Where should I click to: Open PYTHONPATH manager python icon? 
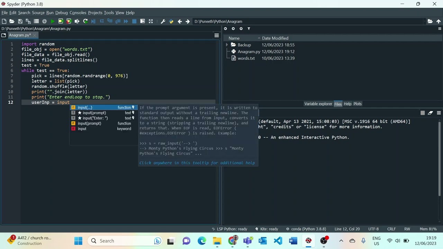click(x=171, y=21)
